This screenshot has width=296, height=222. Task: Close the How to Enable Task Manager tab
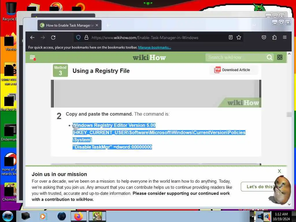click(x=97, y=25)
